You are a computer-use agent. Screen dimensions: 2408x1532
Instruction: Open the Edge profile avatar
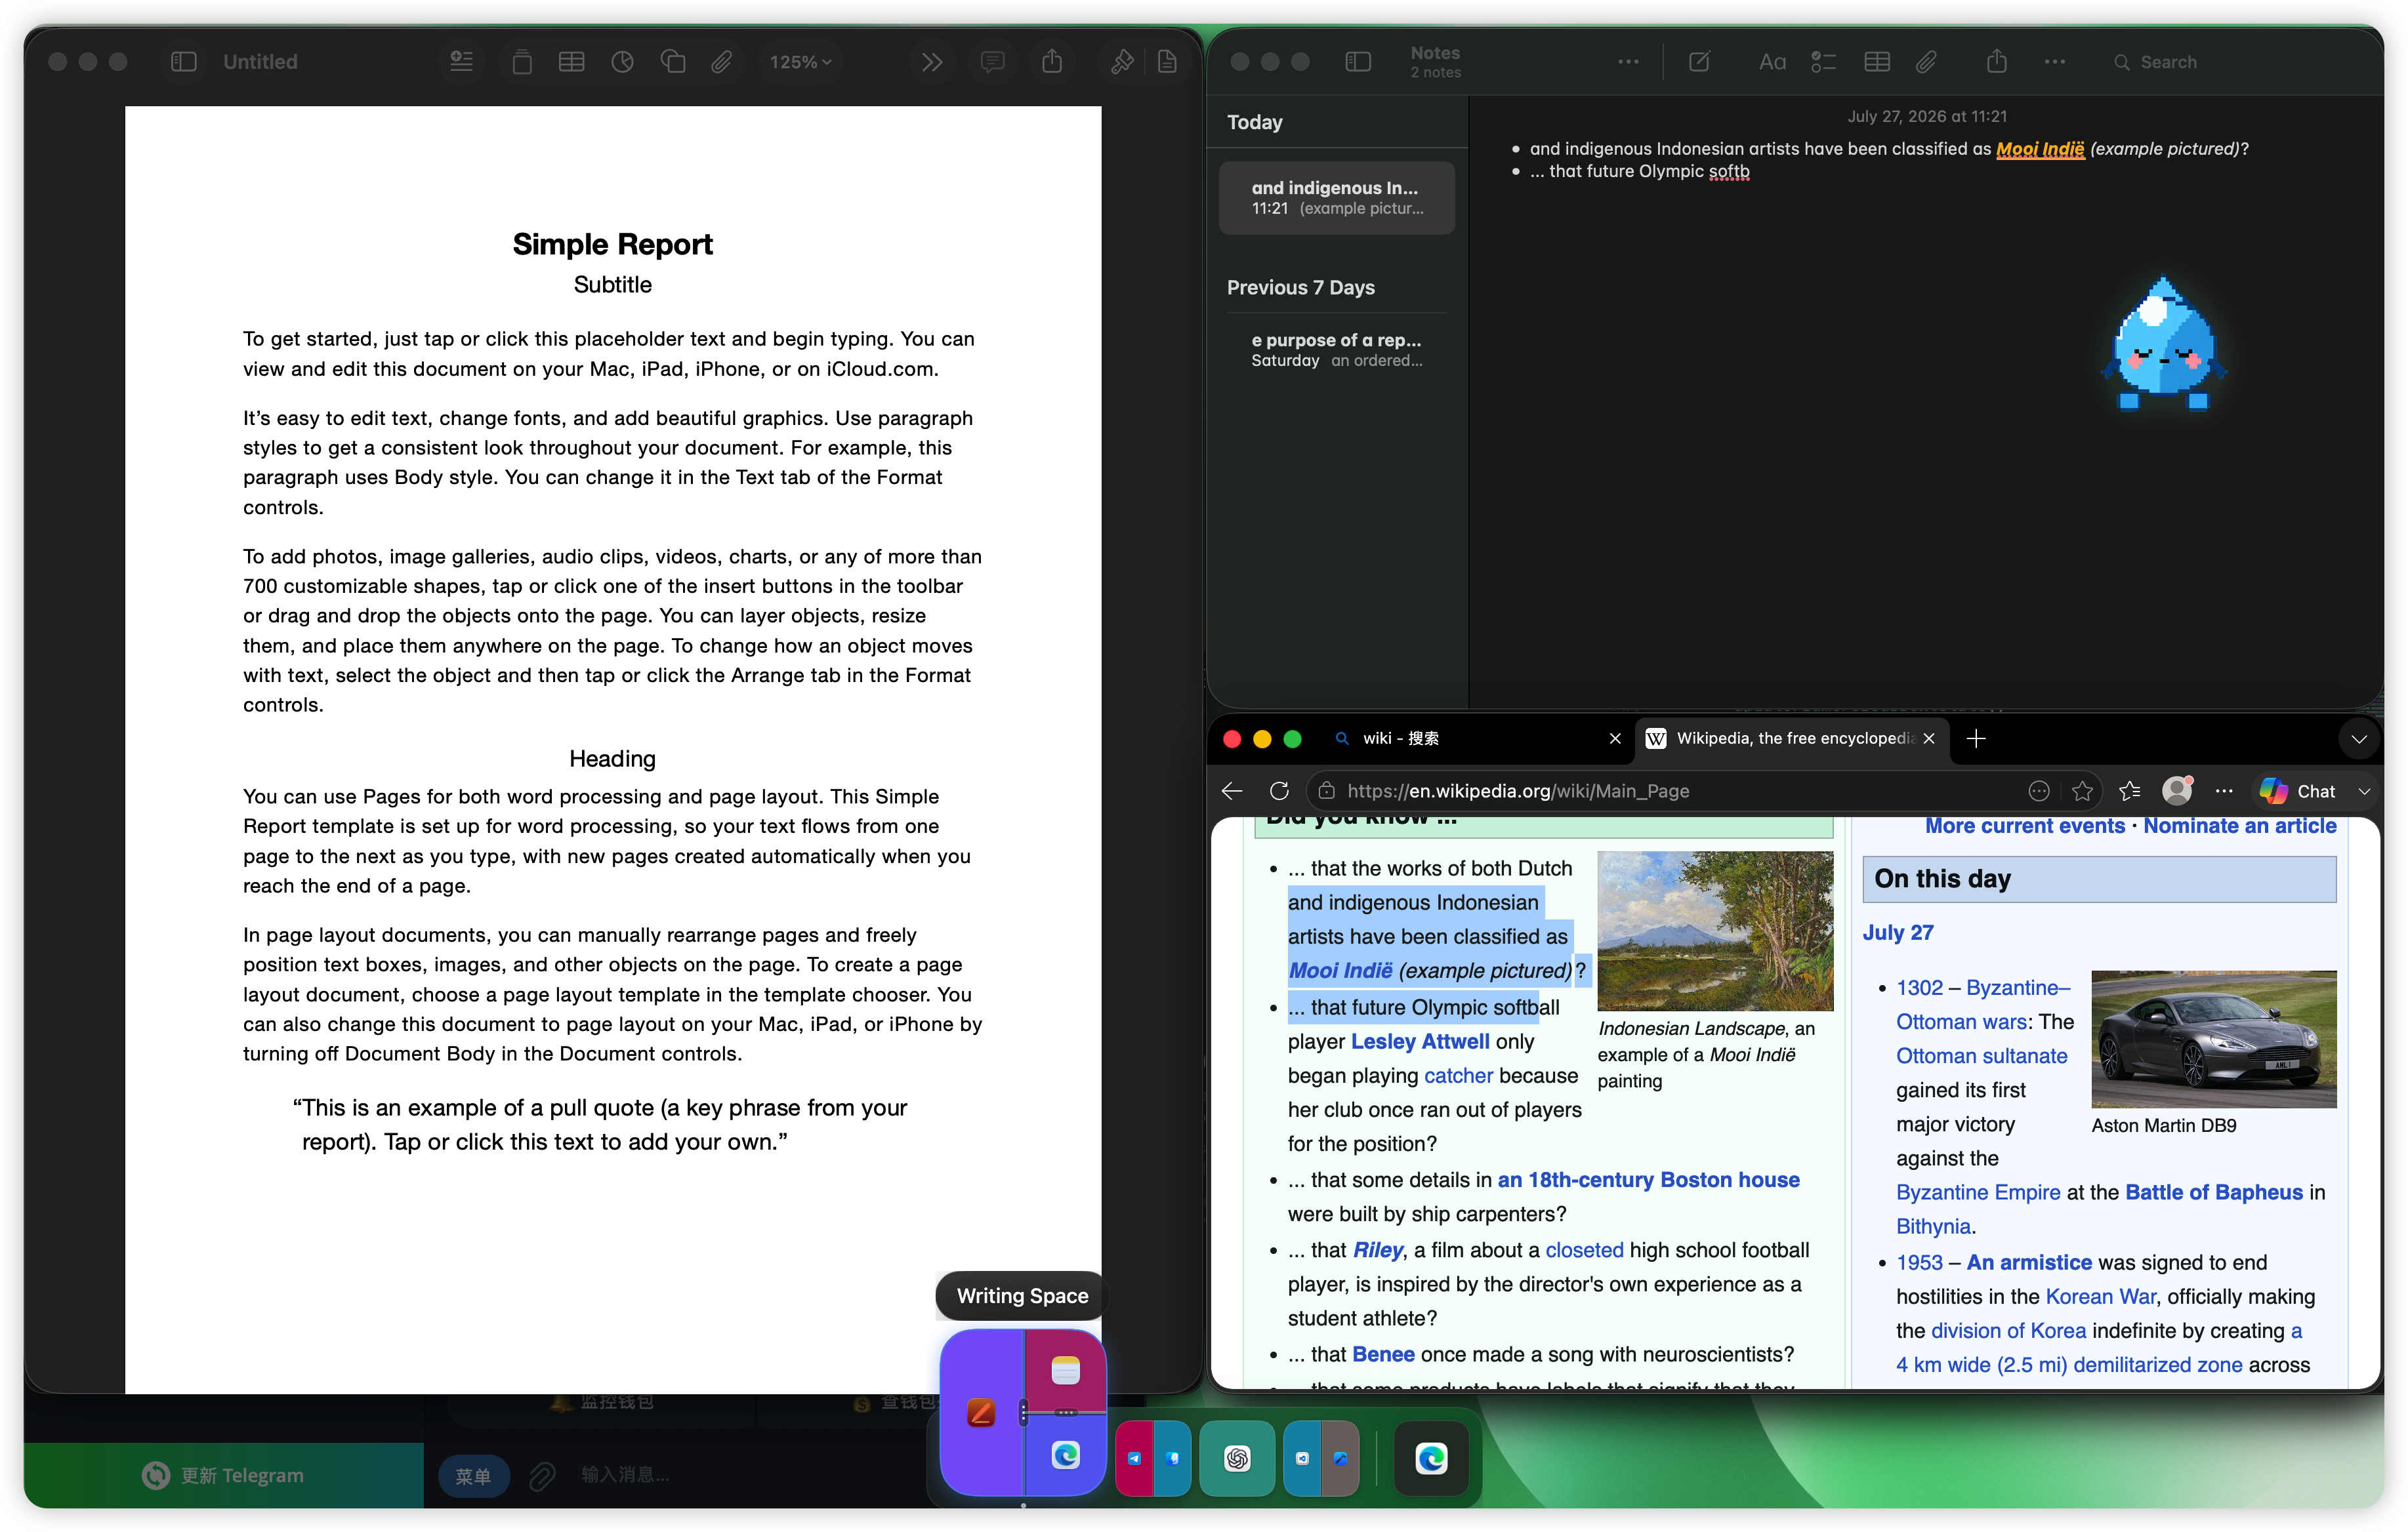(x=2177, y=790)
